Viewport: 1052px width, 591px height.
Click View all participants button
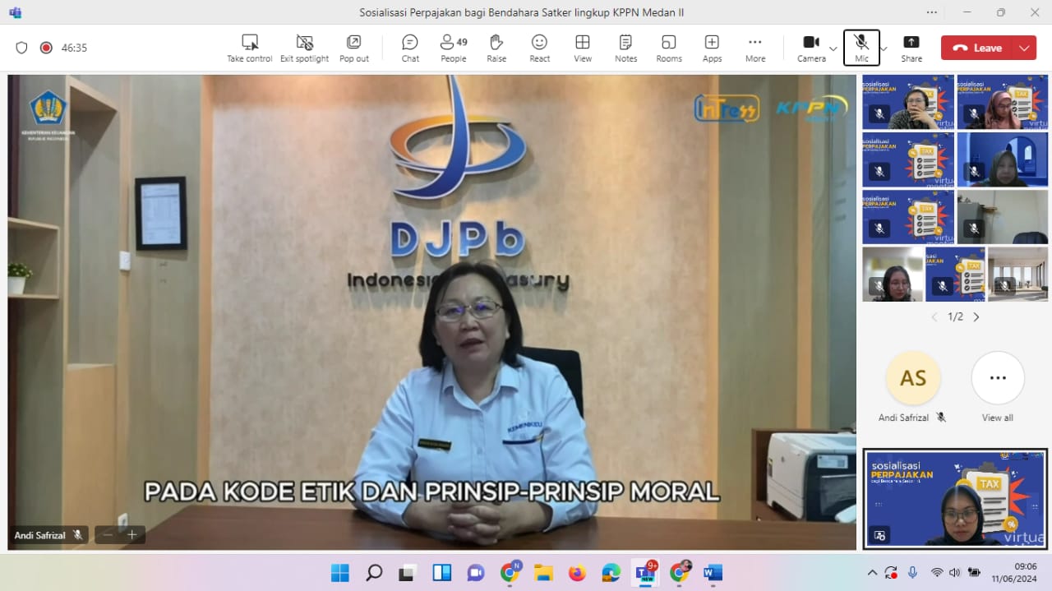(998, 379)
